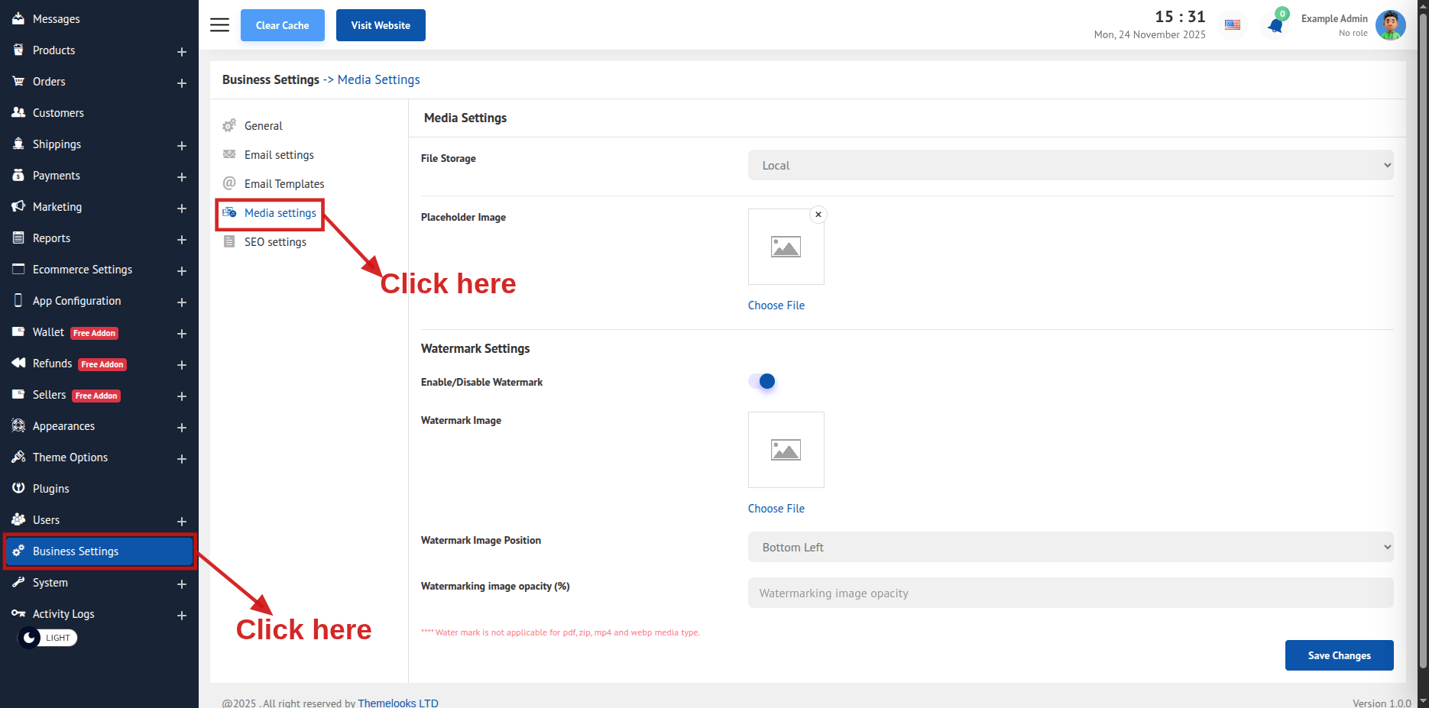
Task: Open the notification bell
Action: 1275,25
